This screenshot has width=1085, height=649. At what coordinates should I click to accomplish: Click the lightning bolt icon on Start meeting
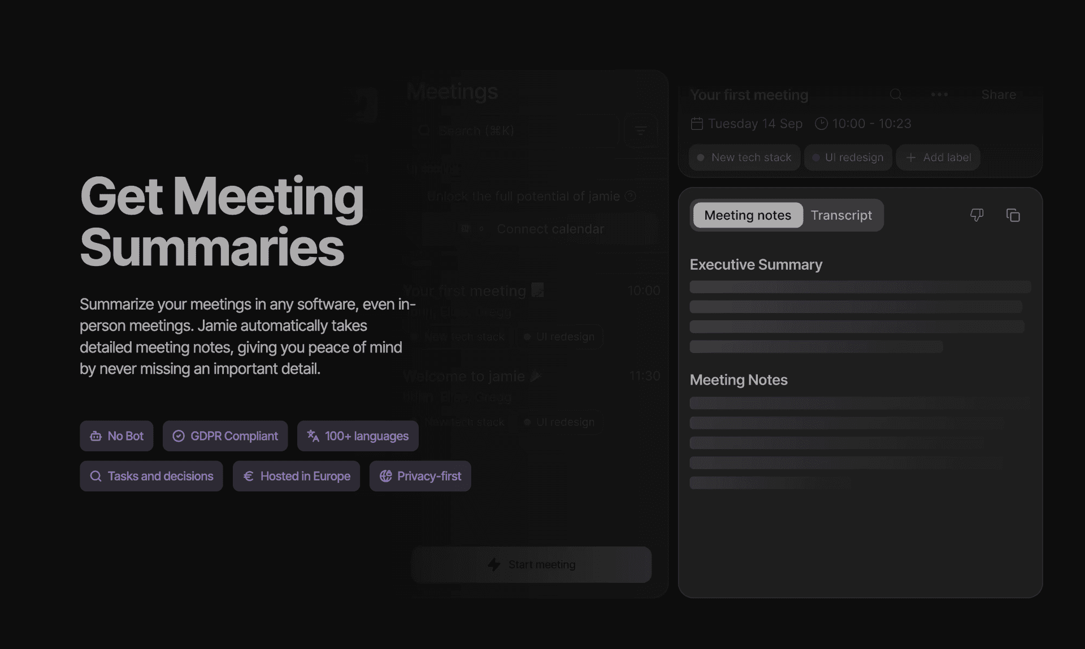(x=494, y=564)
